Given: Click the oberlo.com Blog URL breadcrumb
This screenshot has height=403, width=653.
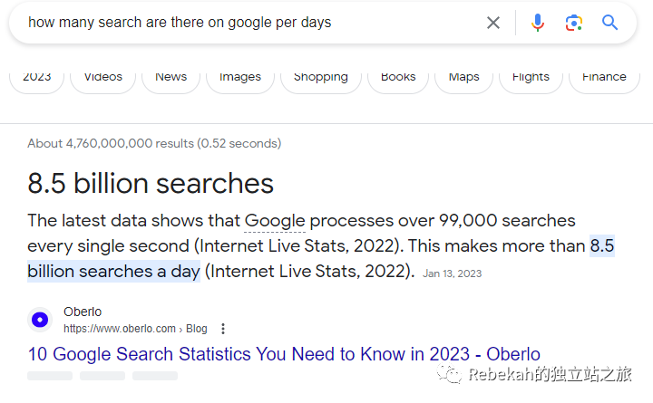Looking at the screenshot, I should tap(135, 329).
